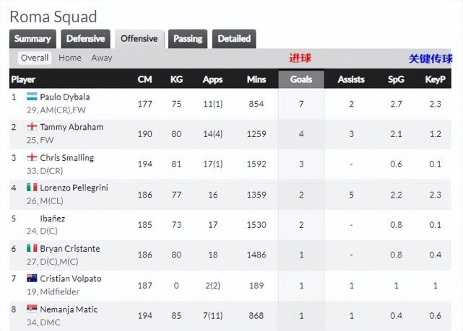Viewport: 463px width, 331px height.
Task: Click Argentina flag icon beside Paulo Dybala
Action: tap(32, 97)
